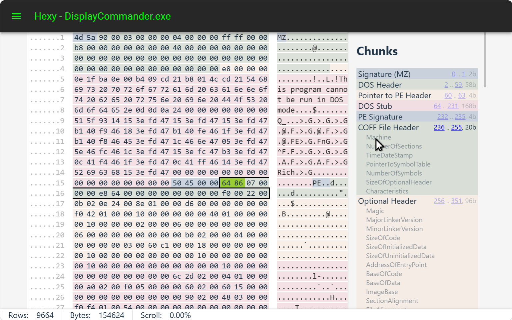Image resolution: width=512 pixels, height=320 pixels.
Task: Click row number 16 in gutter
Action: pyautogui.click(x=60, y=193)
